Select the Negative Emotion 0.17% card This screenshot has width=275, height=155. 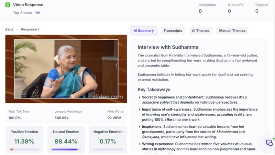[x=108, y=140]
